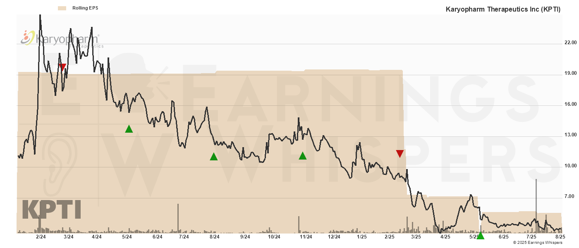Screen dimensions: 579x248
Task: Click the 3/24 date axis label
Action: pos(69,237)
